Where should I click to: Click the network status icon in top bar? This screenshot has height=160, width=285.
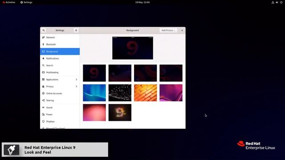pos(273,2)
